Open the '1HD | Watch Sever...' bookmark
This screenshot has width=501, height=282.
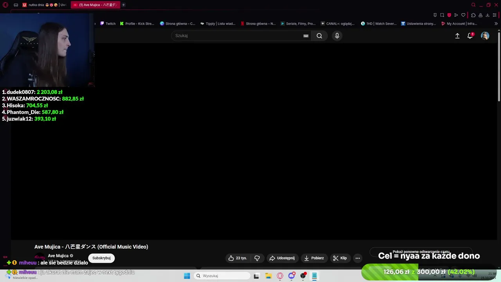click(378, 23)
